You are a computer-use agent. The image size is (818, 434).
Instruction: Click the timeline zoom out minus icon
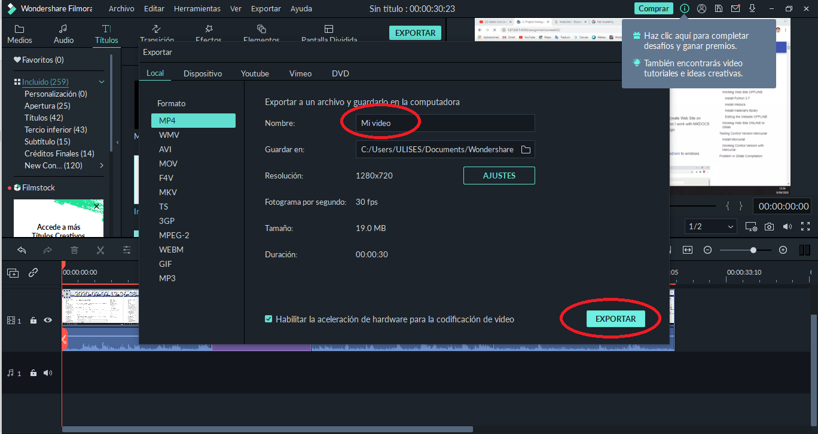(x=707, y=250)
